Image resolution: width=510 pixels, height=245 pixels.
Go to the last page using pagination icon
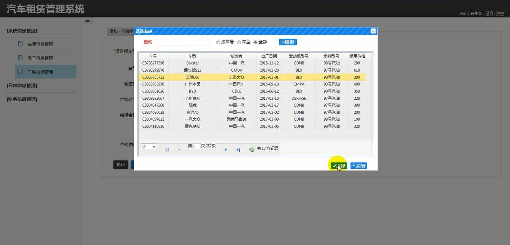coord(238,149)
